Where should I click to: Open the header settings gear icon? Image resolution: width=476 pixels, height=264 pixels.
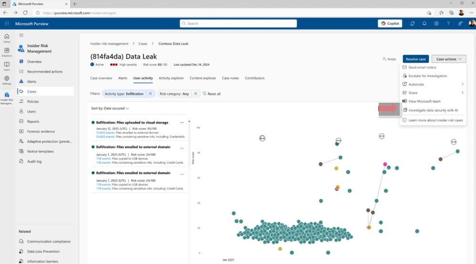tap(436, 23)
